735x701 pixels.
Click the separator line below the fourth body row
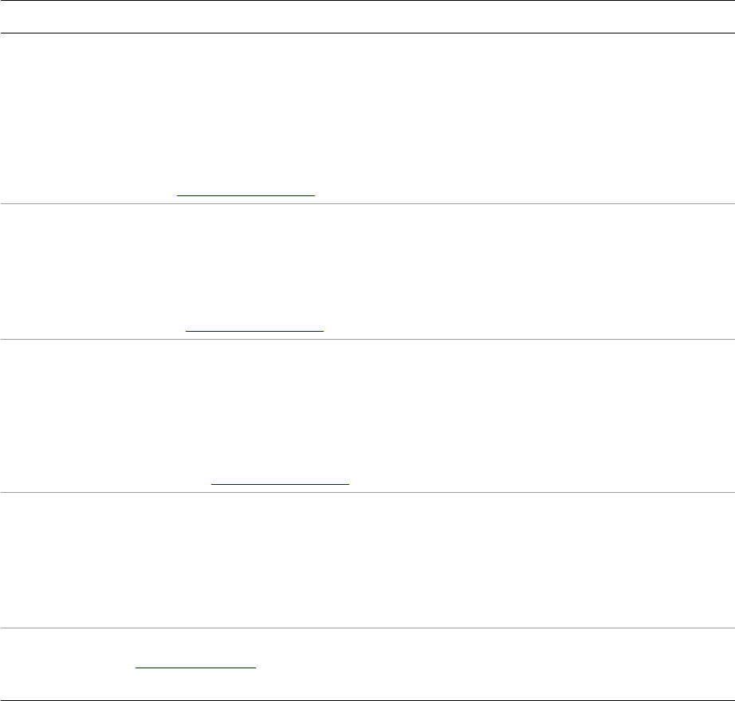[367, 628]
